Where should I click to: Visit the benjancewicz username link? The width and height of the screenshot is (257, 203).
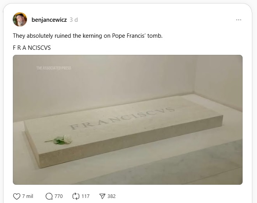click(x=49, y=20)
